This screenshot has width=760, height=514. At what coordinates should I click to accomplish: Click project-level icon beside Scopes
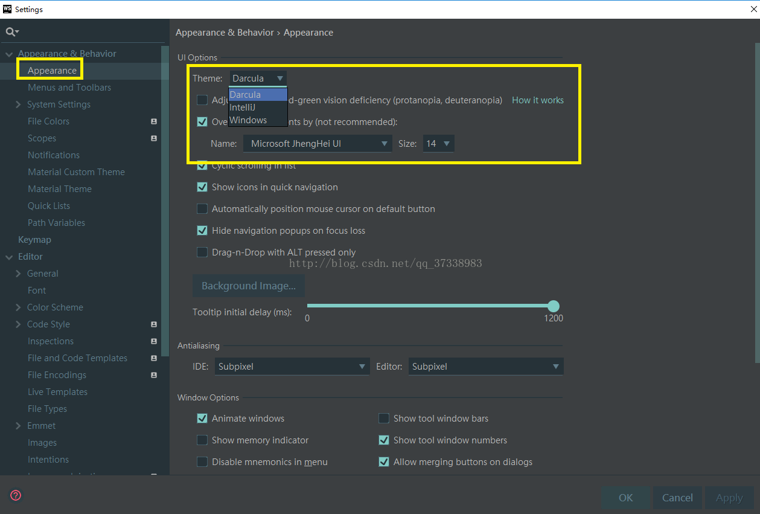click(154, 138)
